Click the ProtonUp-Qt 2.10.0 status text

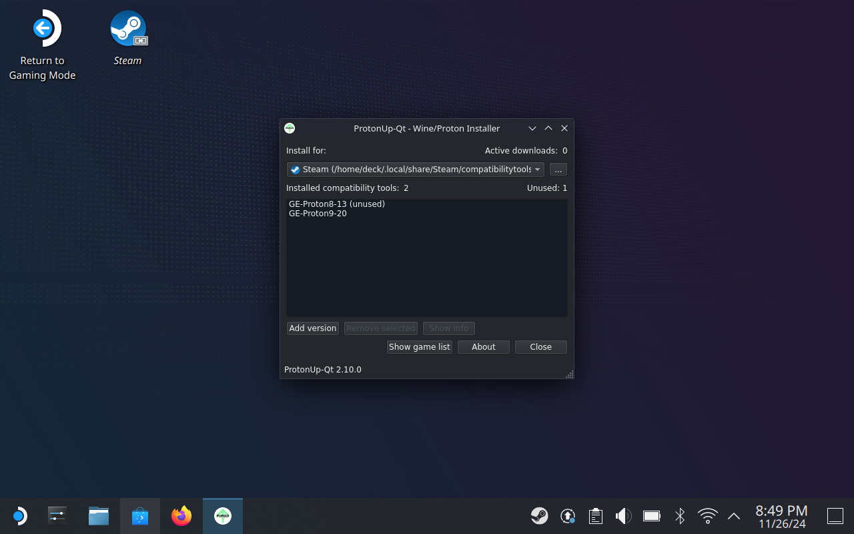[x=323, y=370]
